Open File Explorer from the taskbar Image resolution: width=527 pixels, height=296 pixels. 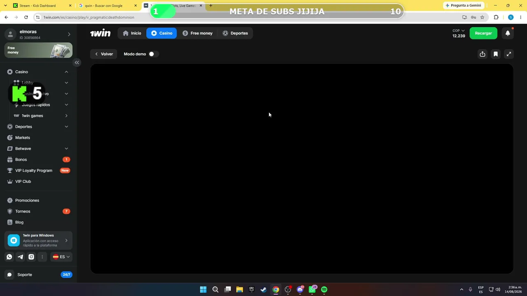[x=240, y=289]
